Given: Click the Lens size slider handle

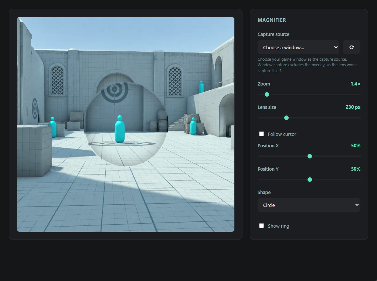Looking at the screenshot, I should coord(286,118).
